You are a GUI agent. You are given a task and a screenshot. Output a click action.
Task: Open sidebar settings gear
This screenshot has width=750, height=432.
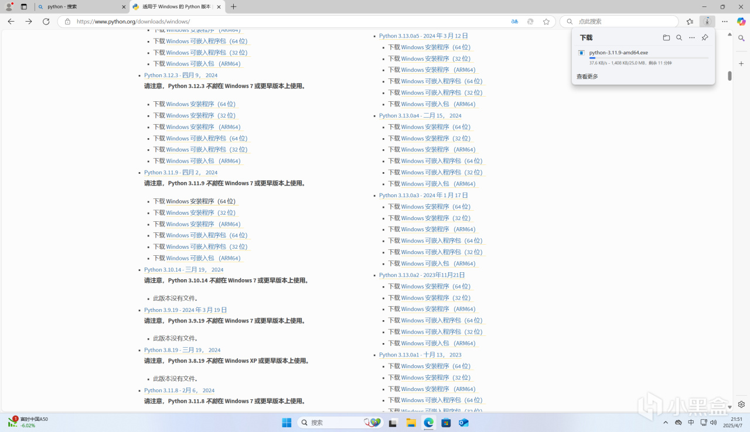click(x=741, y=404)
